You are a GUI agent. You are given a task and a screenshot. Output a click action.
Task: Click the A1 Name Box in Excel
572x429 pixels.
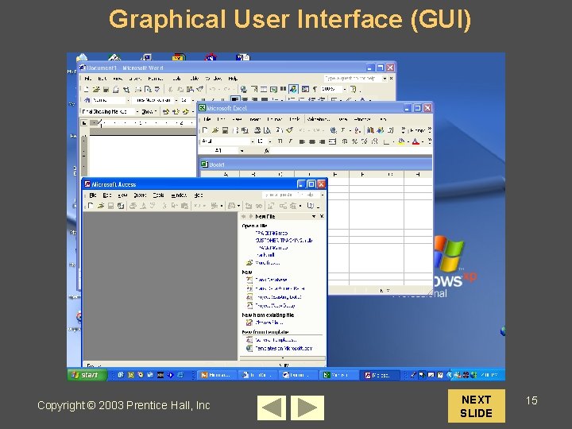[x=218, y=151]
